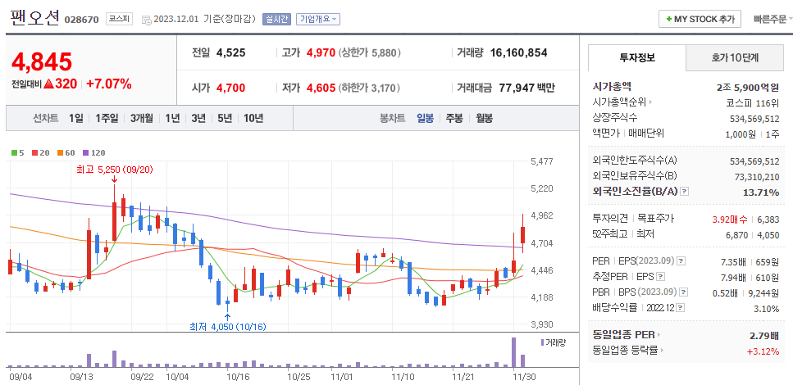Image resolution: width=793 pixels, height=385 pixels.
Task: Click the 3.92매수 opinion value
Action: tap(729, 220)
